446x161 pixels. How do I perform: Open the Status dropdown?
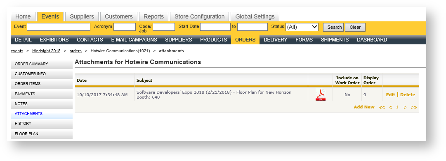(302, 27)
